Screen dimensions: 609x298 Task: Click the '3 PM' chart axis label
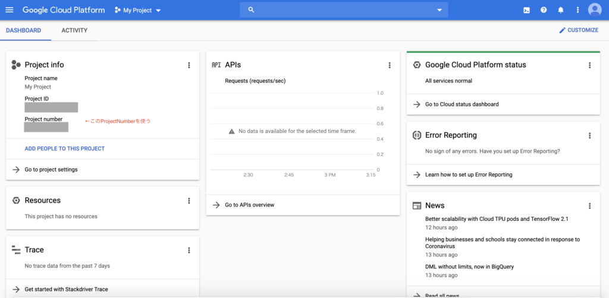(x=329, y=175)
